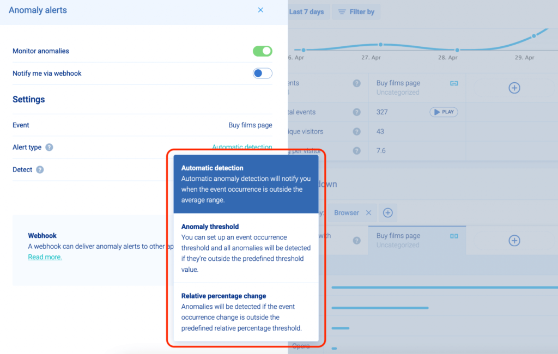Screen dimensions: 558x354
Task: Add another breakdown with plus next to Browser
Action: click(x=388, y=213)
